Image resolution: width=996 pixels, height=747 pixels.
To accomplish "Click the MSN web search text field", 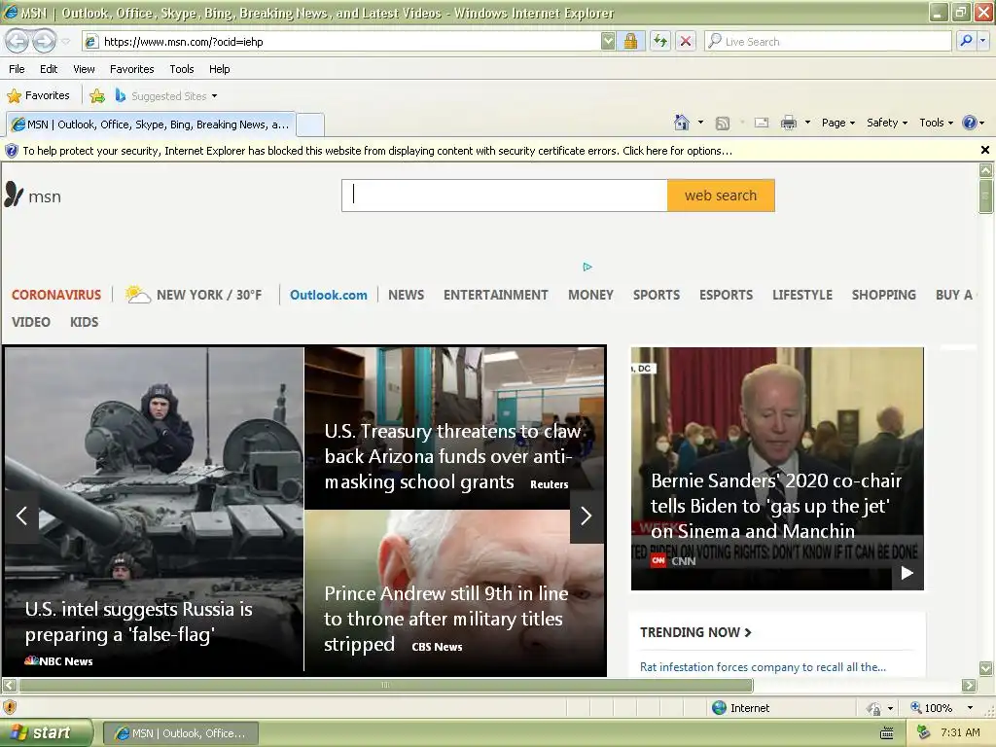I will [x=505, y=196].
